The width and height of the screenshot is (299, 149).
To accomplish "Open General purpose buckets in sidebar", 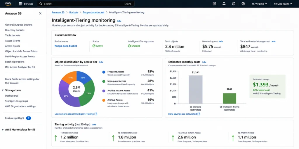I will click(19, 25).
